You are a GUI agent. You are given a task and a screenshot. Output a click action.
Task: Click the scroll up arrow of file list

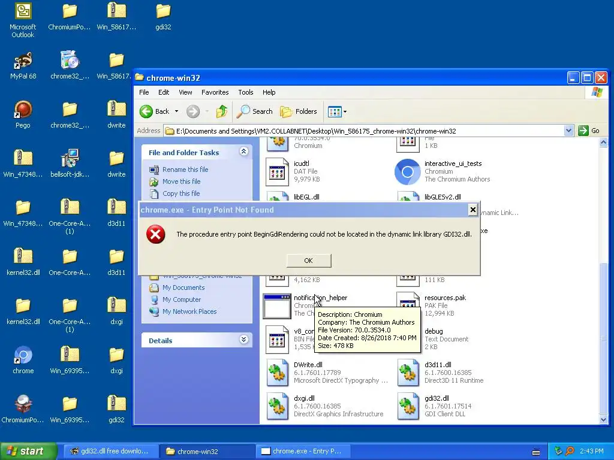click(x=603, y=143)
